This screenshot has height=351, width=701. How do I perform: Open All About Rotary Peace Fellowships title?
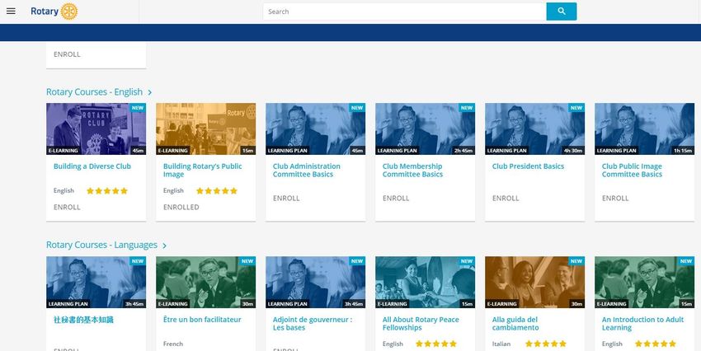[421, 324]
